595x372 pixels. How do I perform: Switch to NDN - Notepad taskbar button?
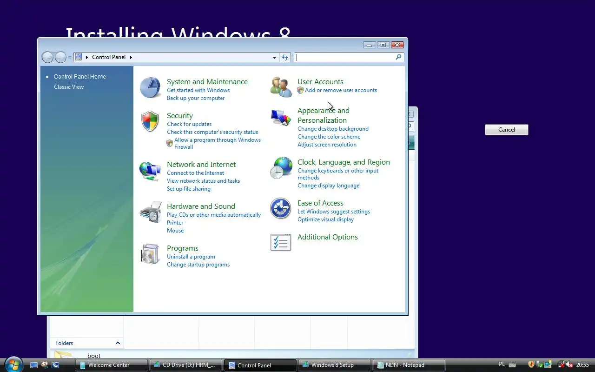coord(409,365)
